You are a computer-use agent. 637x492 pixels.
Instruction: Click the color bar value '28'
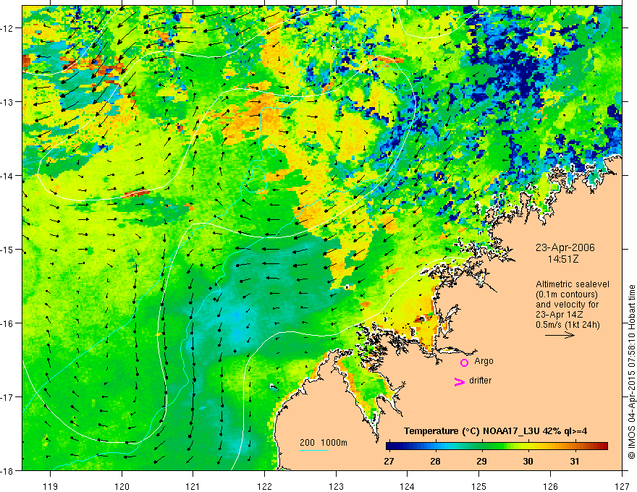click(436, 462)
